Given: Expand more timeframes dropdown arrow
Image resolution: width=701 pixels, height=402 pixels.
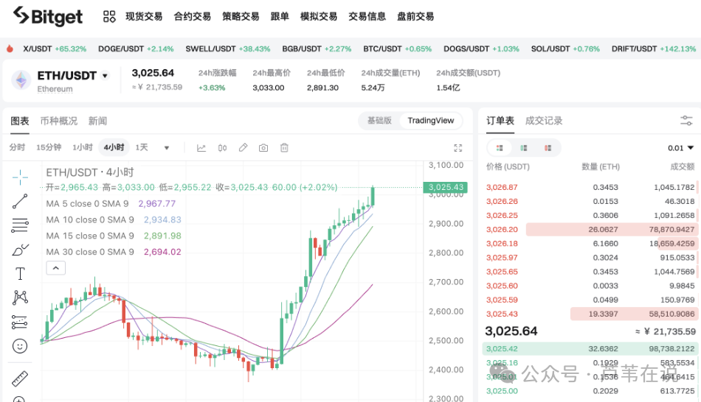Looking at the screenshot, I should tap(167, 148).
